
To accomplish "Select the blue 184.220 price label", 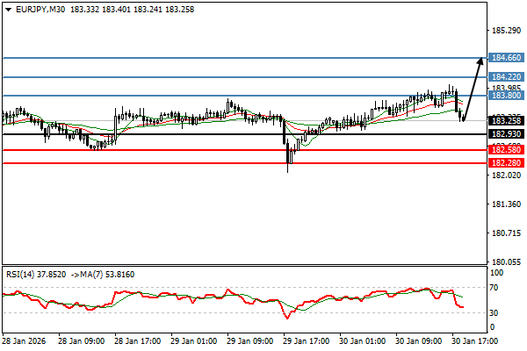I will click(506, 77).
